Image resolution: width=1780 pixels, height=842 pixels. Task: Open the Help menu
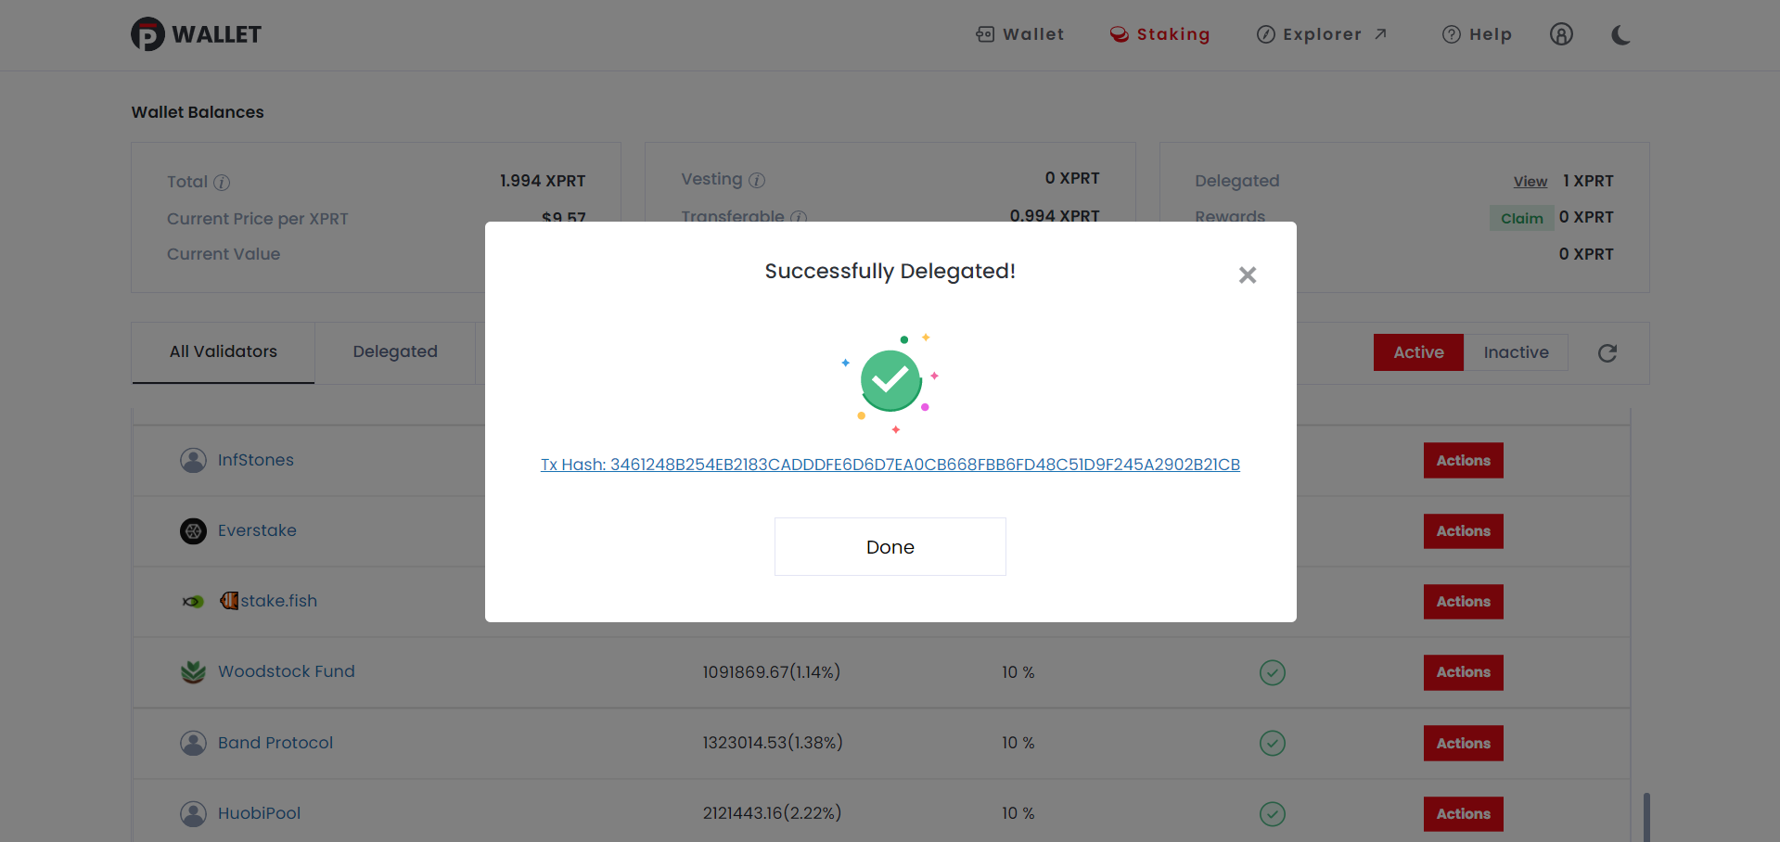coord(1477,34)
